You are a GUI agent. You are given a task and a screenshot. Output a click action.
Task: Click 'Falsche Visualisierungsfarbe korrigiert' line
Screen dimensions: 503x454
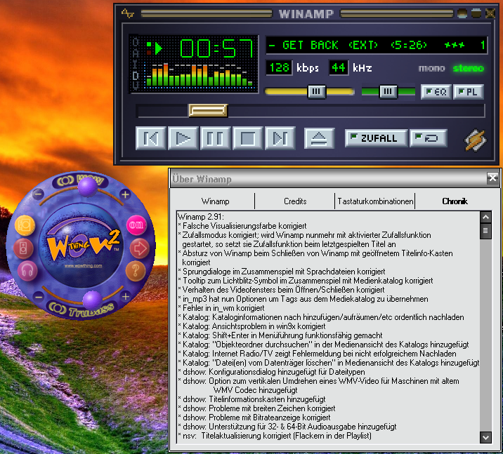click(242, 226)
